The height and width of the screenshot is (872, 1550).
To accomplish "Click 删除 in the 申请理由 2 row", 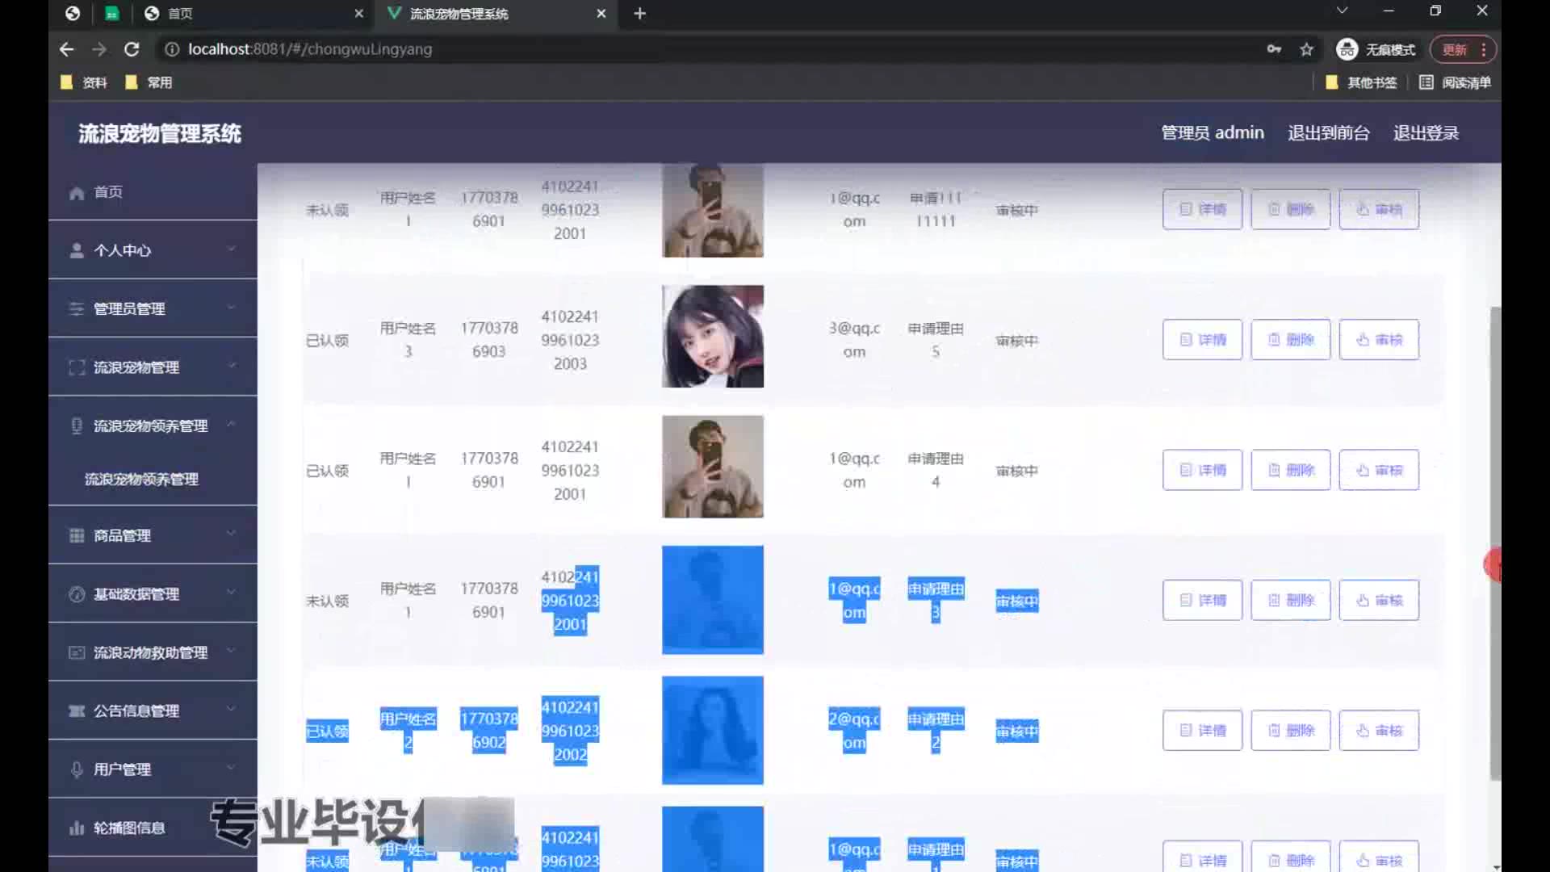I will pos(1290,731).
